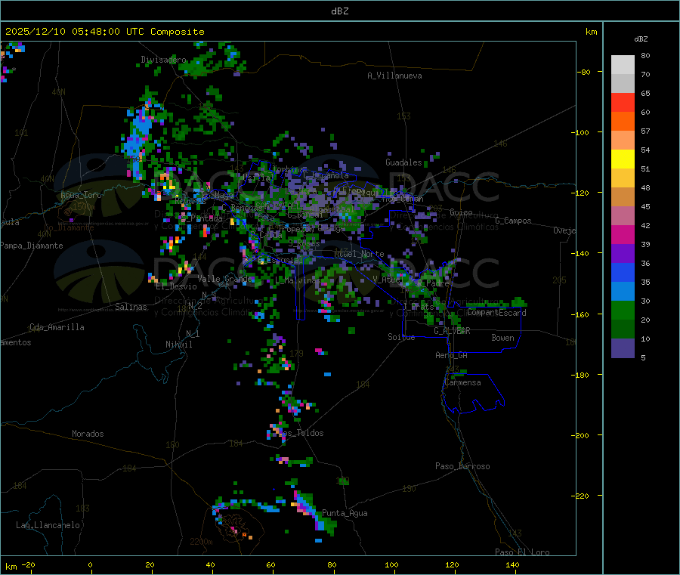Select the 100 km bottom axis tick
This screenshot has width=680, height=575.
click(391, 564)
